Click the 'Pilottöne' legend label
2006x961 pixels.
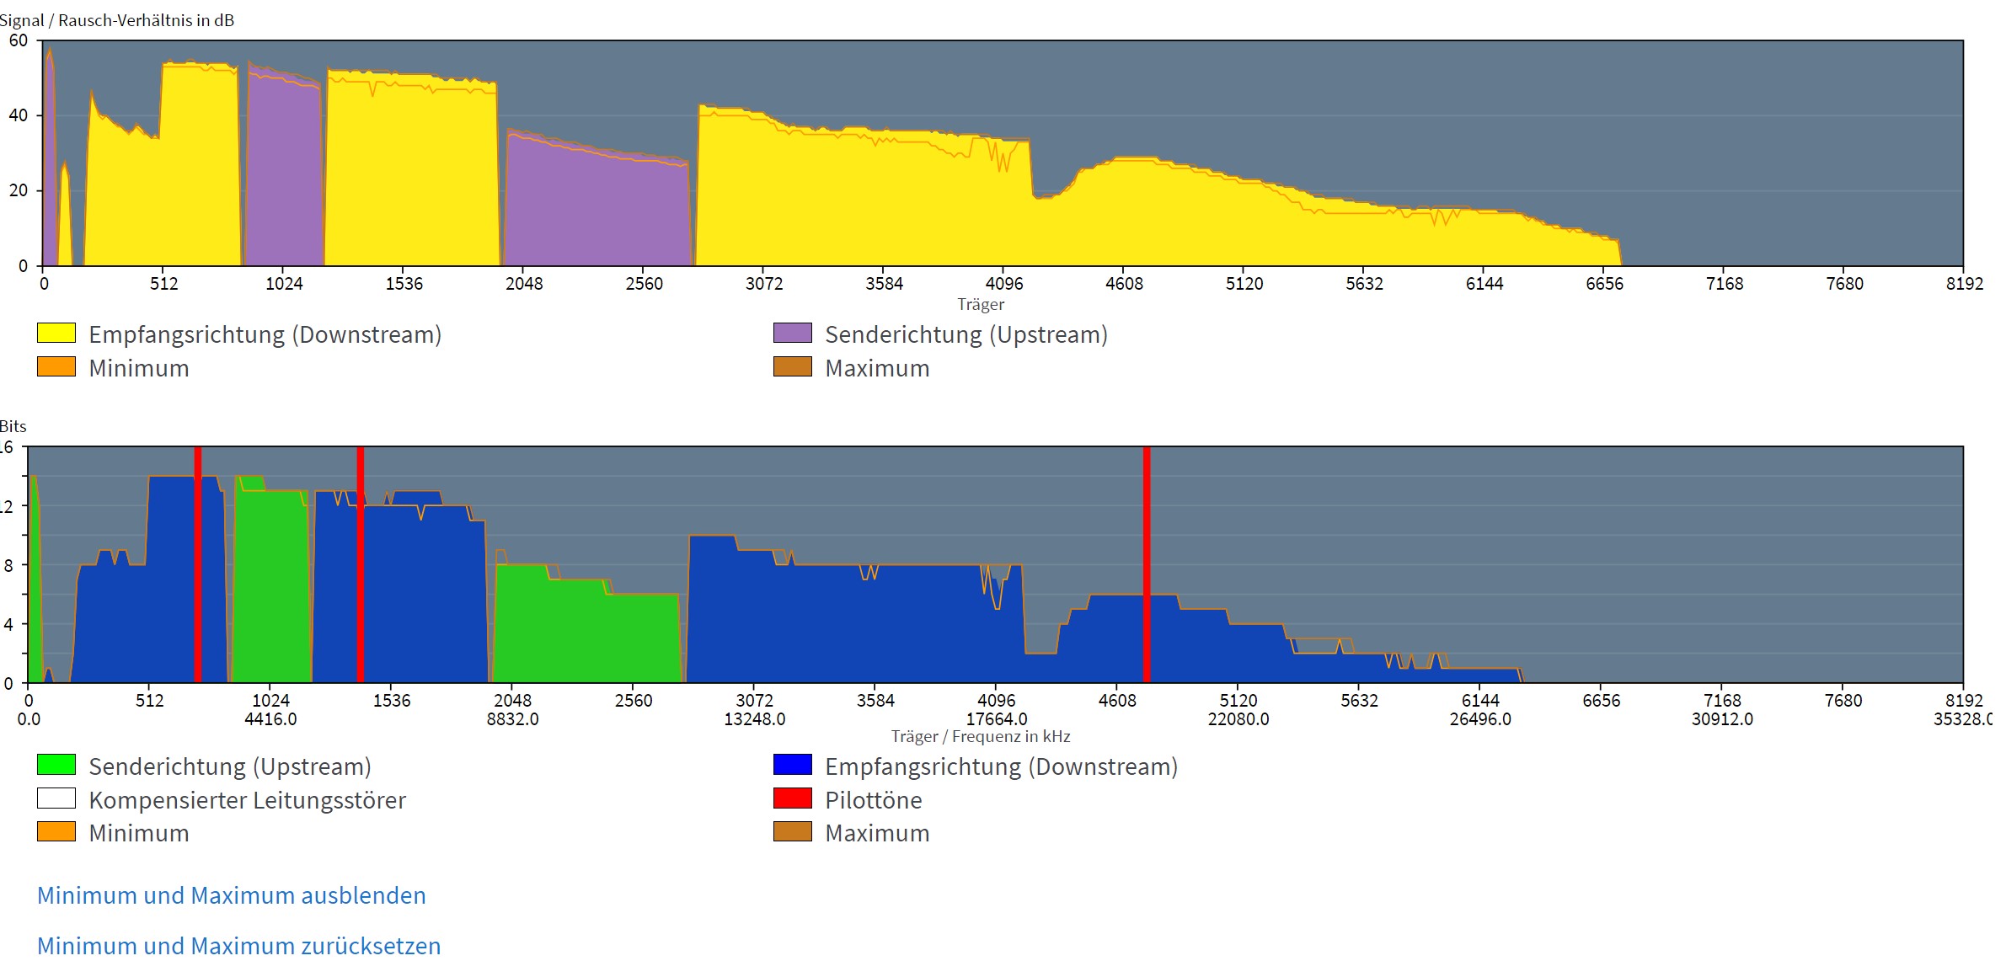[873, 800]
